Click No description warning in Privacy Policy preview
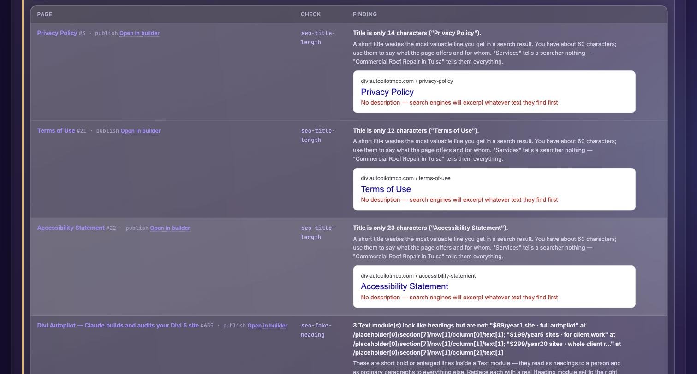Screen dimensions: 697x374 tap(459, 103)
